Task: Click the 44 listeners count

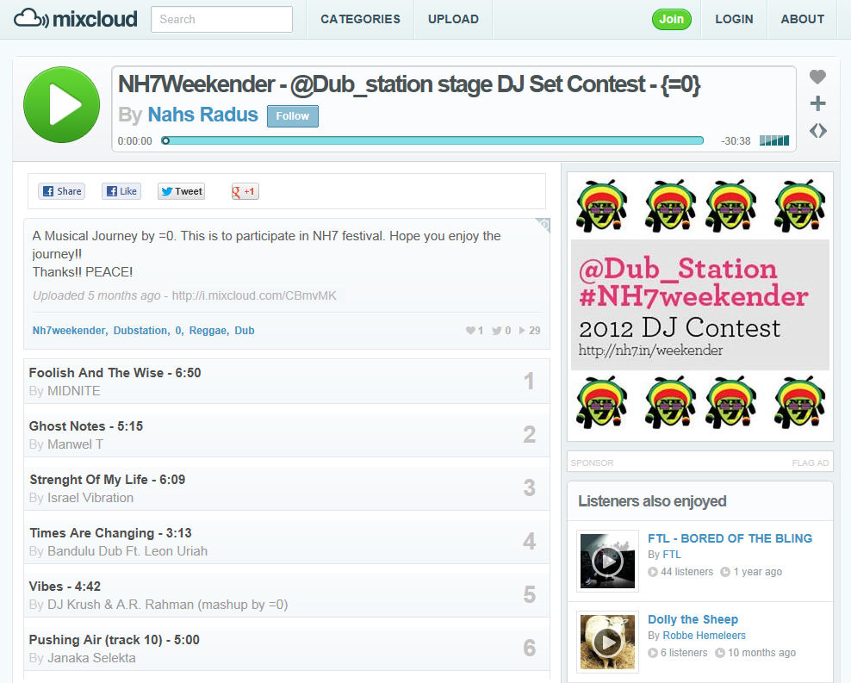Action: [x=681, y=572]
